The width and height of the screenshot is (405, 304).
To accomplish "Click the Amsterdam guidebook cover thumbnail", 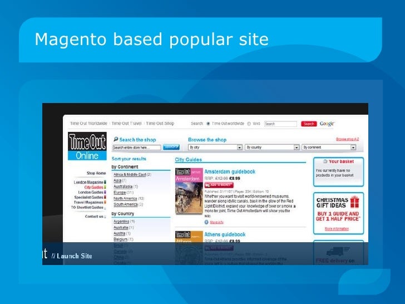I will 189,192.
